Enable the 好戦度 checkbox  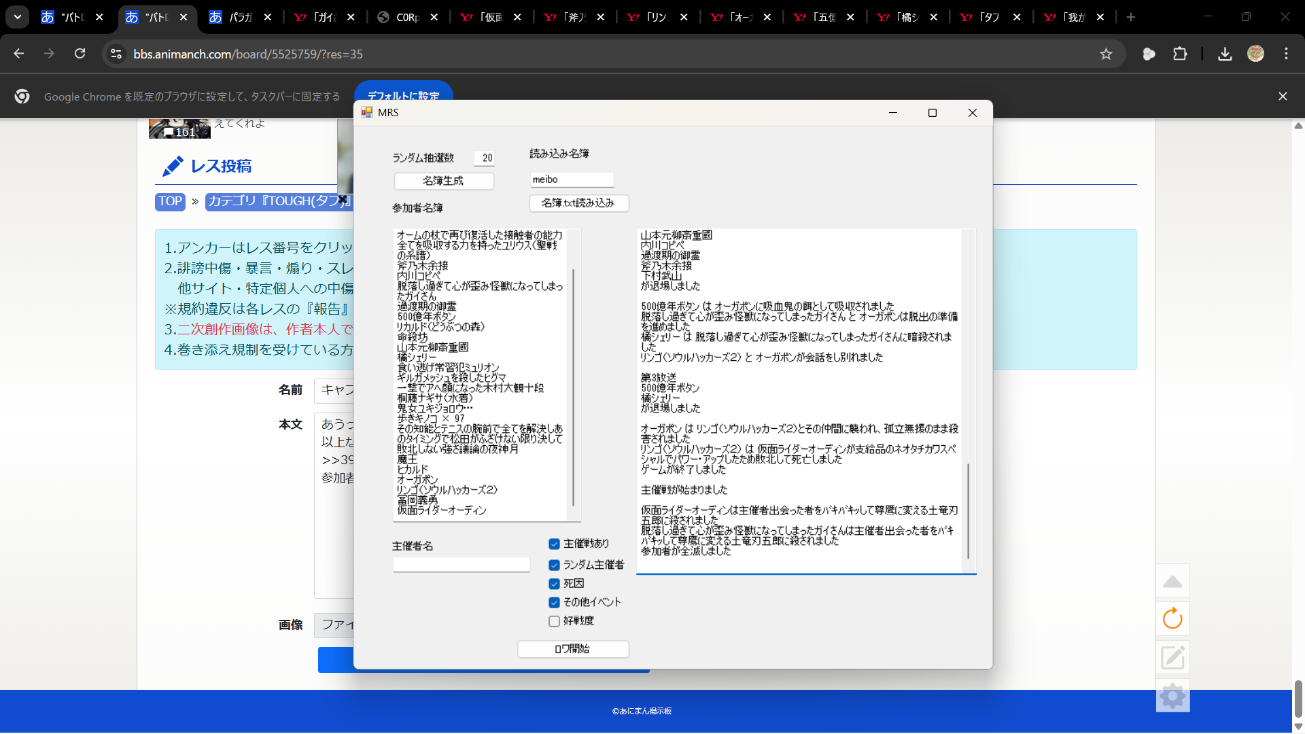click(554, 621)
